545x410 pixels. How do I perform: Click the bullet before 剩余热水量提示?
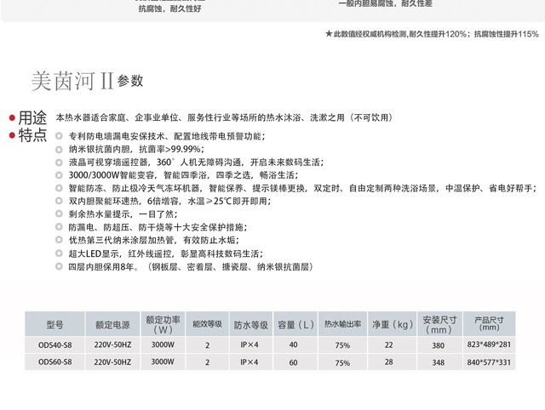coord(59,214)
